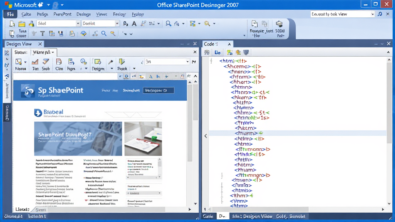Open the Fla file menu

point(10,14)
